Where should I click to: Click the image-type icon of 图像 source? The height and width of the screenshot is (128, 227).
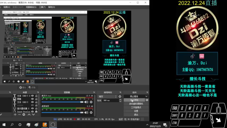pyautogui.click(x=15, y=99)
